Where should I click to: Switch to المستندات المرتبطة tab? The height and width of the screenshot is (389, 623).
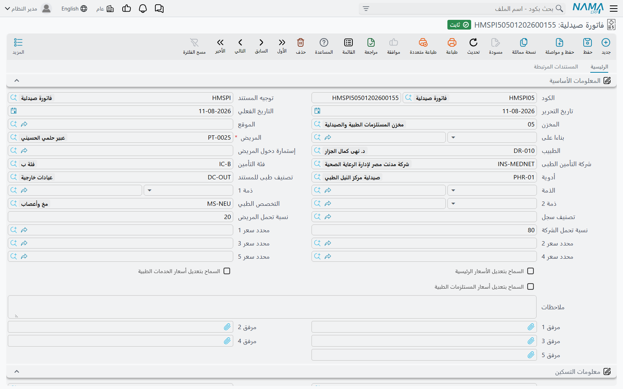click(556, 67)
